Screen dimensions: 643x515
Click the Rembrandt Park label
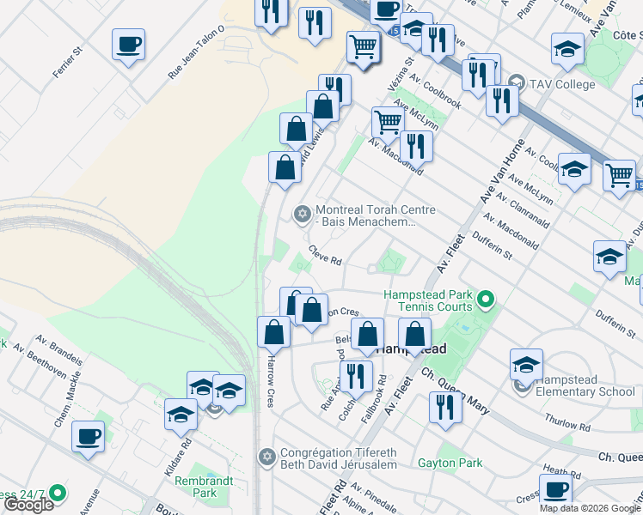click(204, 487)
